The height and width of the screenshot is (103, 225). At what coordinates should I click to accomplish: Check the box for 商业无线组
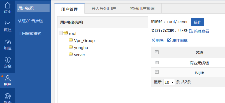pos(157,62)
